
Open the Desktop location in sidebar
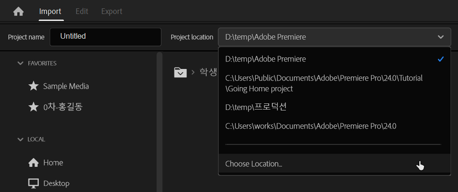[x=56, y=184]
